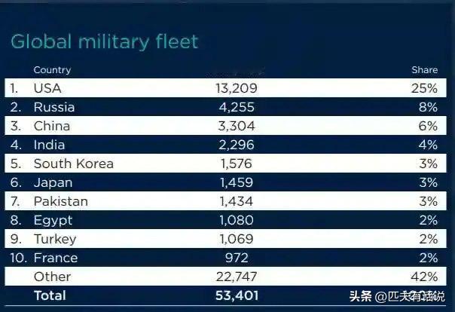Viewport: 455px width, 312px height.
Task: Select the 42% share value
Action: click(x=424, y=277)
